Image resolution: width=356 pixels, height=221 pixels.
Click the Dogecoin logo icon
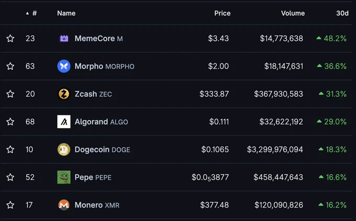coord(64,149)
